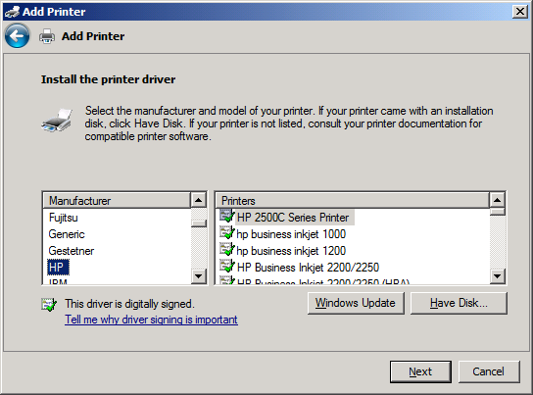Select Fujitsu in the Manufacturer list
This screenshot has height=395, width=533.
tap(64, 218)
